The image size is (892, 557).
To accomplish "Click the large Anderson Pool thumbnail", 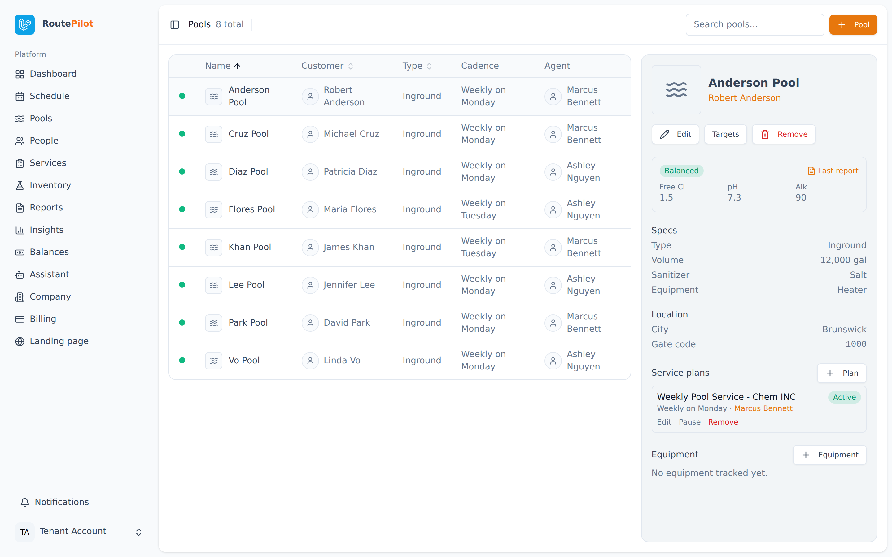I will point(676,90).
